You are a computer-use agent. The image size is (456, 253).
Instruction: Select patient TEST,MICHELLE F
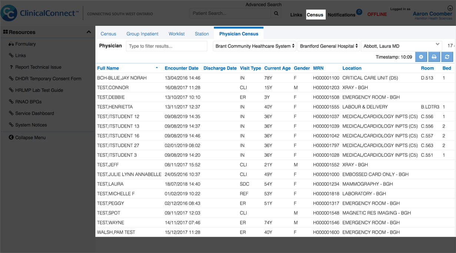click(x=116, y=193)
